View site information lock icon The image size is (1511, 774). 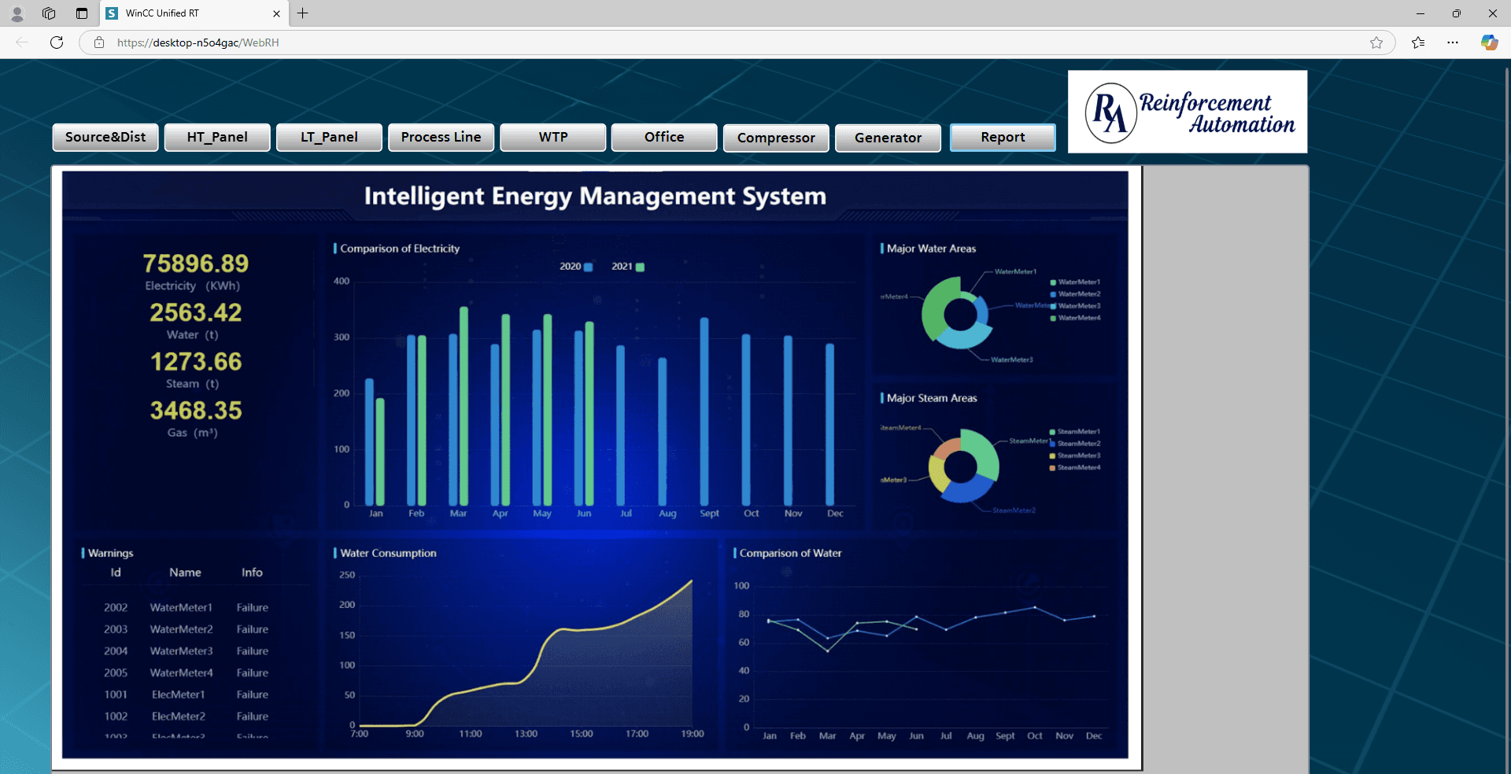(99, 42)
